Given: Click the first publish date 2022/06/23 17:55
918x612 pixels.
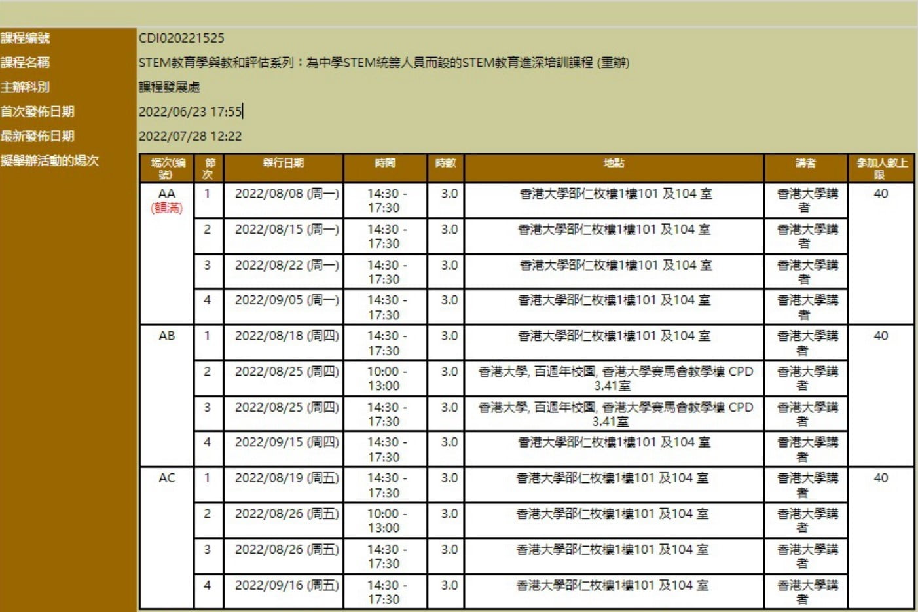Looking at the screenshot, I should (190, 112).
